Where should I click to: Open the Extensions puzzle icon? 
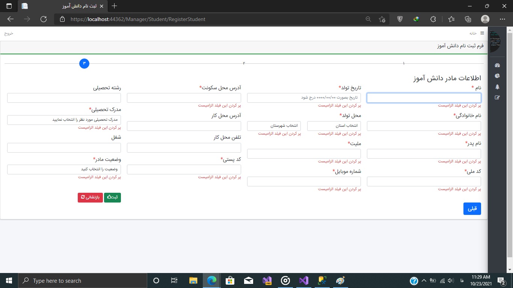(x=433, y=19)
